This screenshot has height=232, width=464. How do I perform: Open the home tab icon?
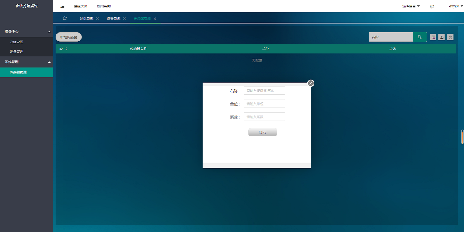pyautogui.click(x=64, y=18)
